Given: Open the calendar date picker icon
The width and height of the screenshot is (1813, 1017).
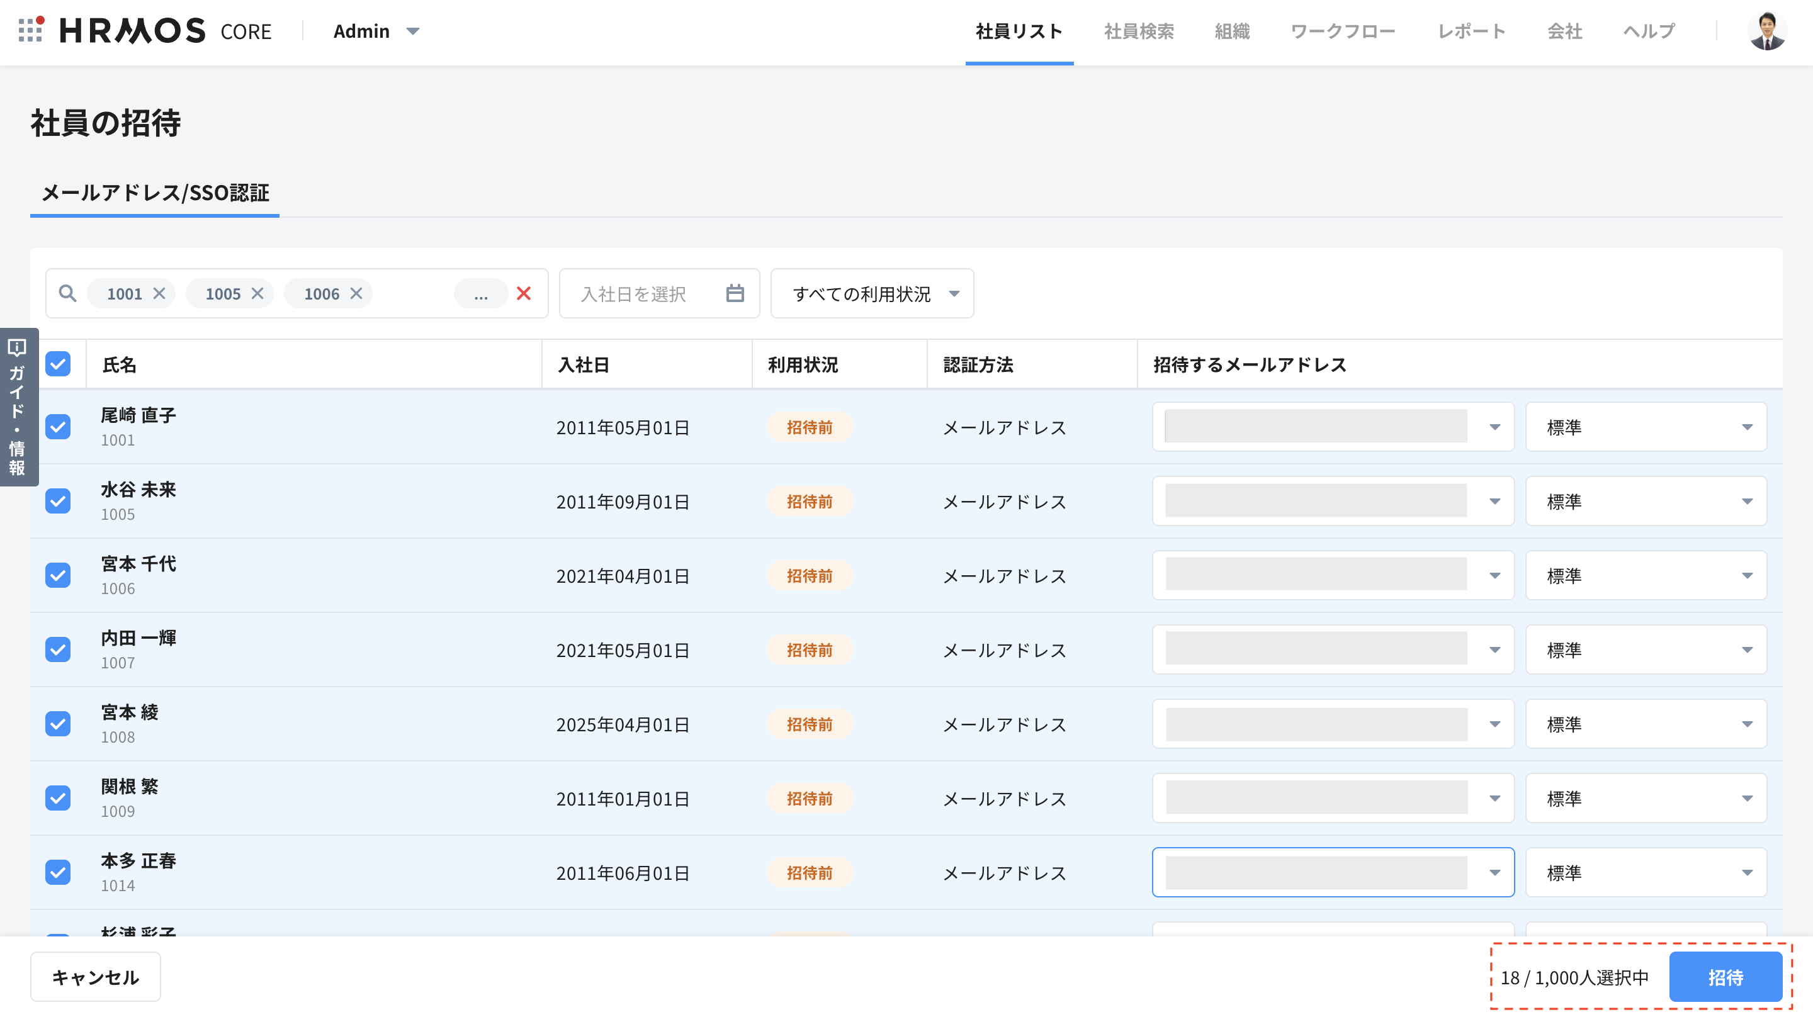Looking at the screenshot, I should coord(735,293).
